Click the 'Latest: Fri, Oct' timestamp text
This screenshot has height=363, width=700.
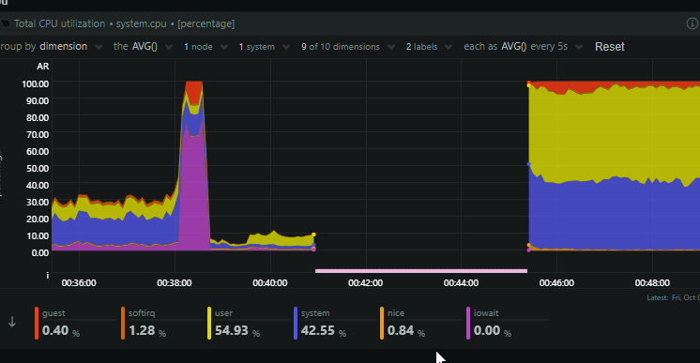[673, 297]
